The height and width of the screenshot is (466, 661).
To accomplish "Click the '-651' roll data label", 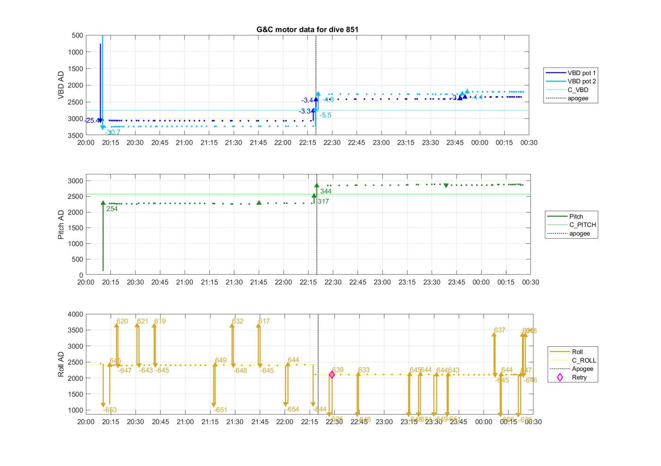I will coord(220,410).
